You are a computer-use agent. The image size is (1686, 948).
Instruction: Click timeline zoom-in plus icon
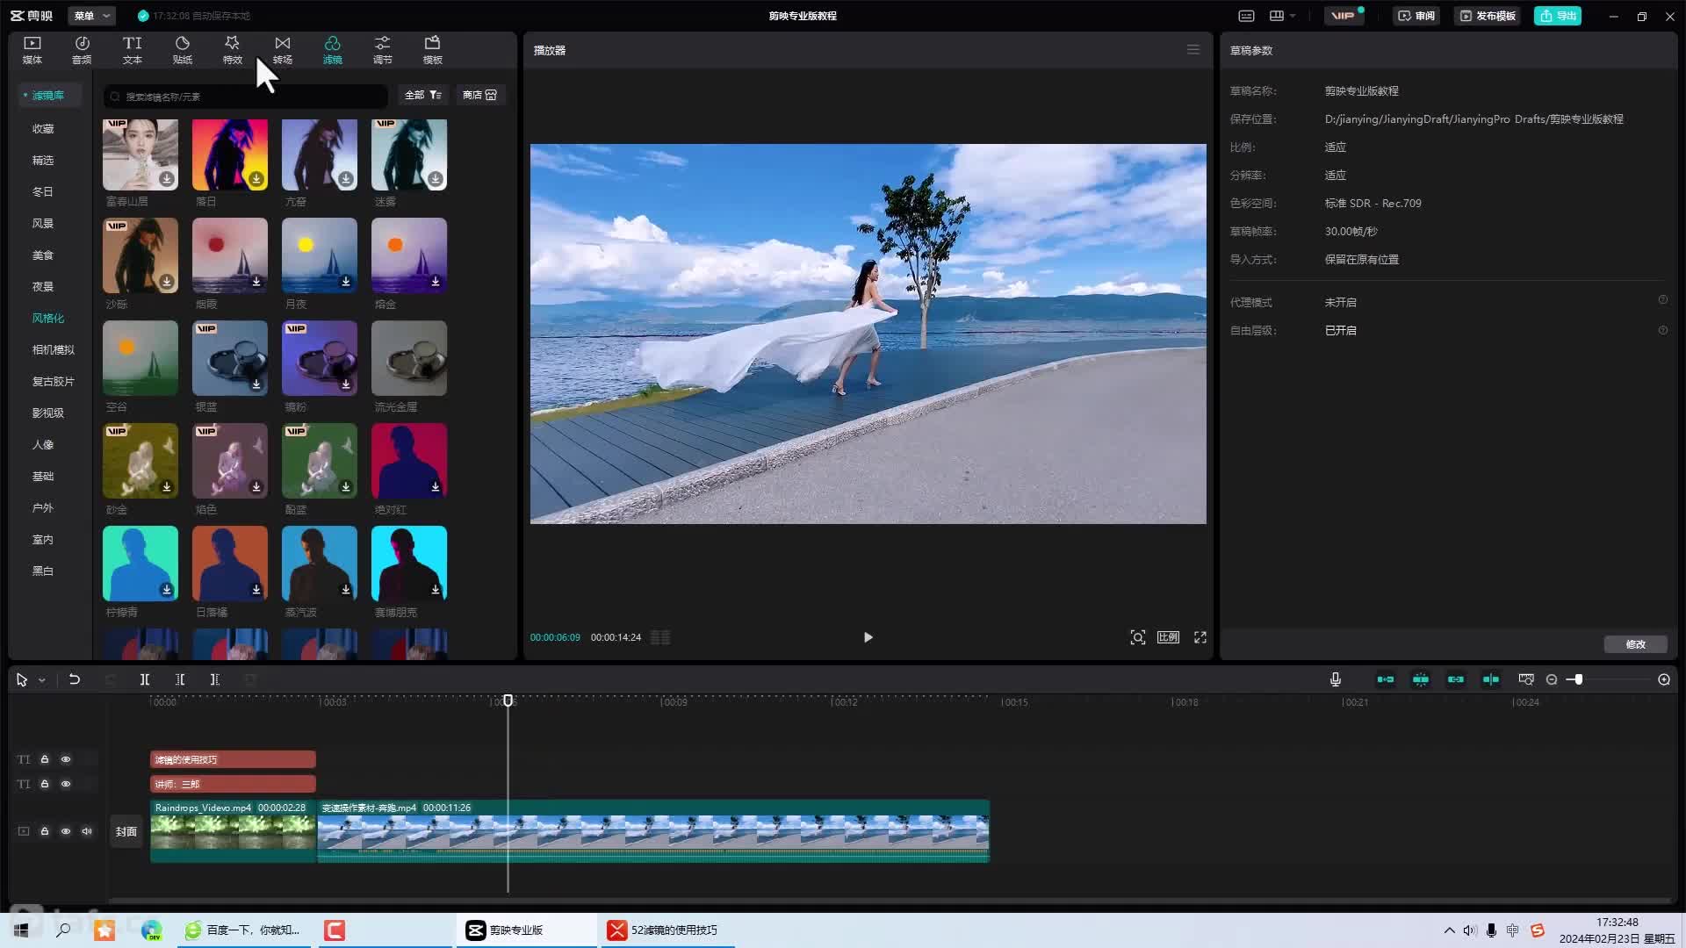coord(1664,679)
